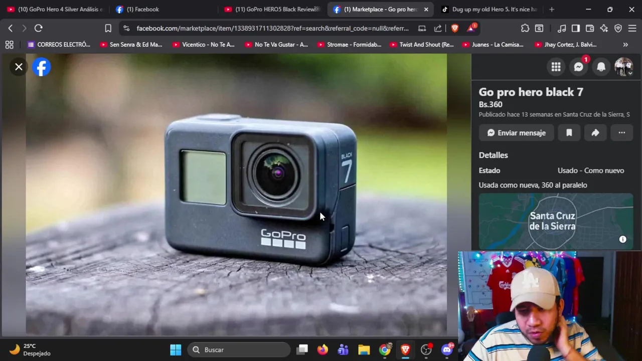Click the price Bs.360

pos(491,104)
